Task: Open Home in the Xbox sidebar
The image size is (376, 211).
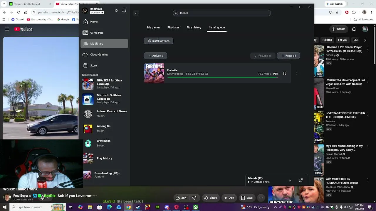Action: pos(104,22)
